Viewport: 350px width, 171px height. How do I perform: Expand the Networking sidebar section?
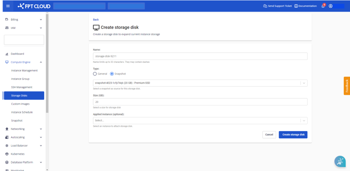pos(41,129)
